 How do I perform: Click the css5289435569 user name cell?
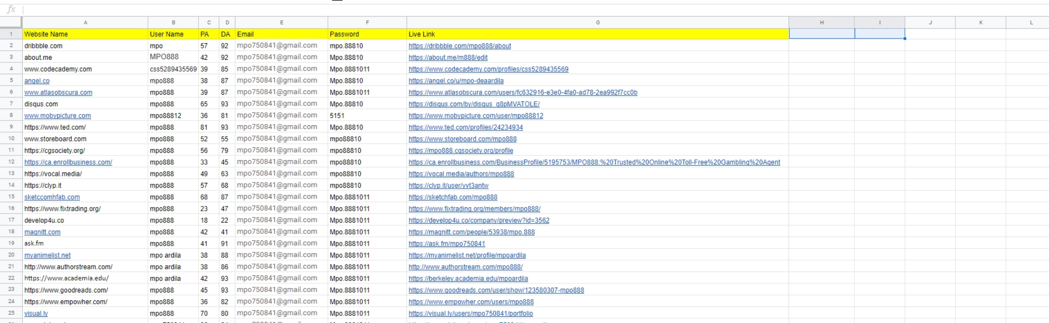pyautogui.click(x=173, y=69)
